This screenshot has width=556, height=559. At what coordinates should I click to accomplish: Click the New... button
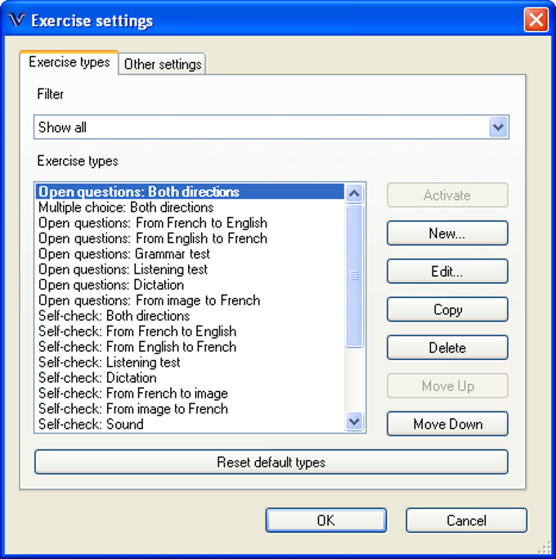pos(446,233)
